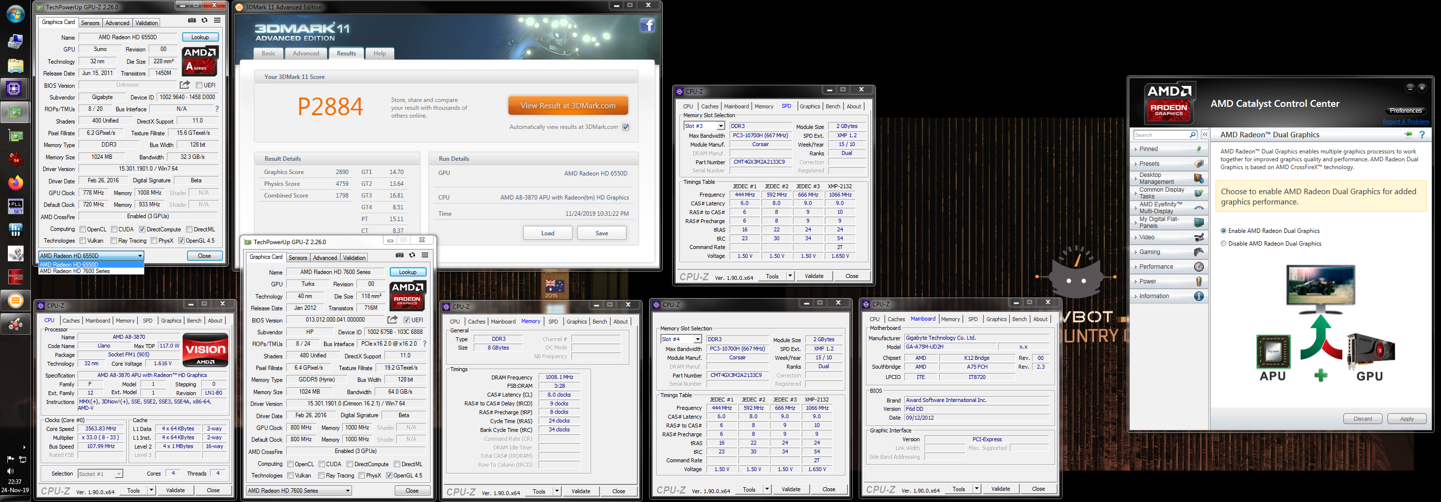The width and height of the screenshot is (1441, 502).
Task: Launch Firefox from the taskbar
Action: (15, 182)
